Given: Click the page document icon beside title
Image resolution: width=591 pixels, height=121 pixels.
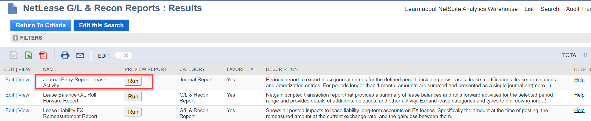Looking at the screenshot, I should point(13,9).
